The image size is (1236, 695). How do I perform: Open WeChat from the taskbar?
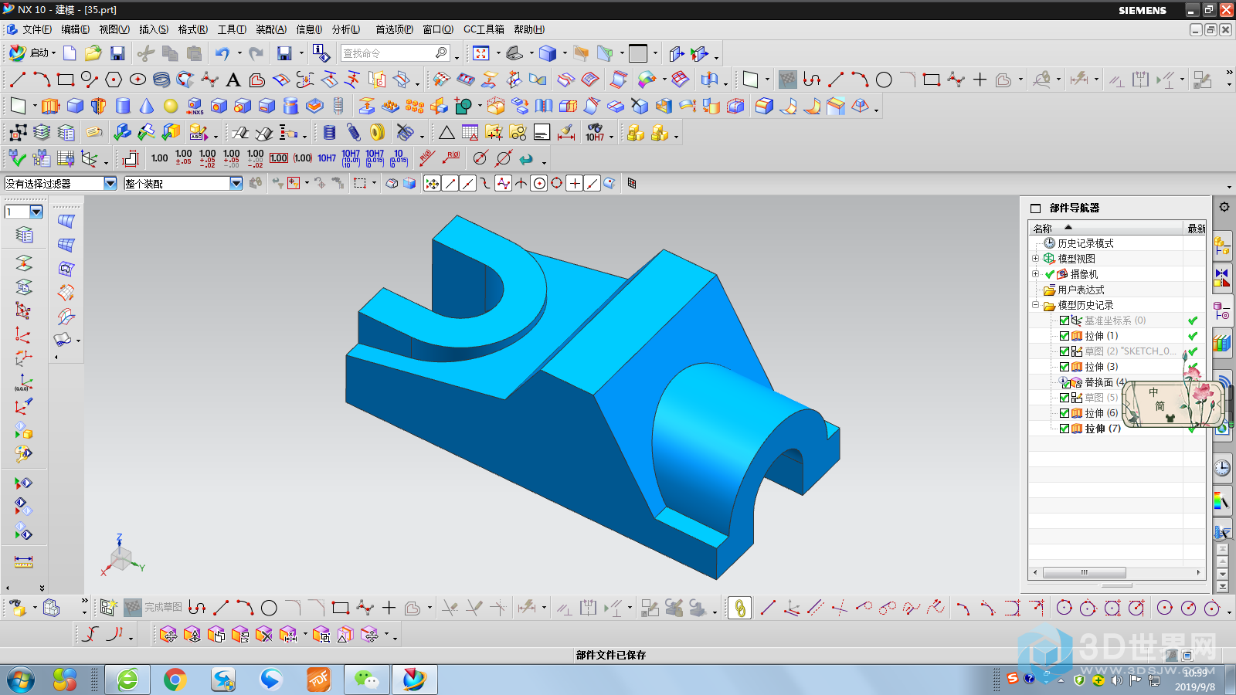pos(366,680)
